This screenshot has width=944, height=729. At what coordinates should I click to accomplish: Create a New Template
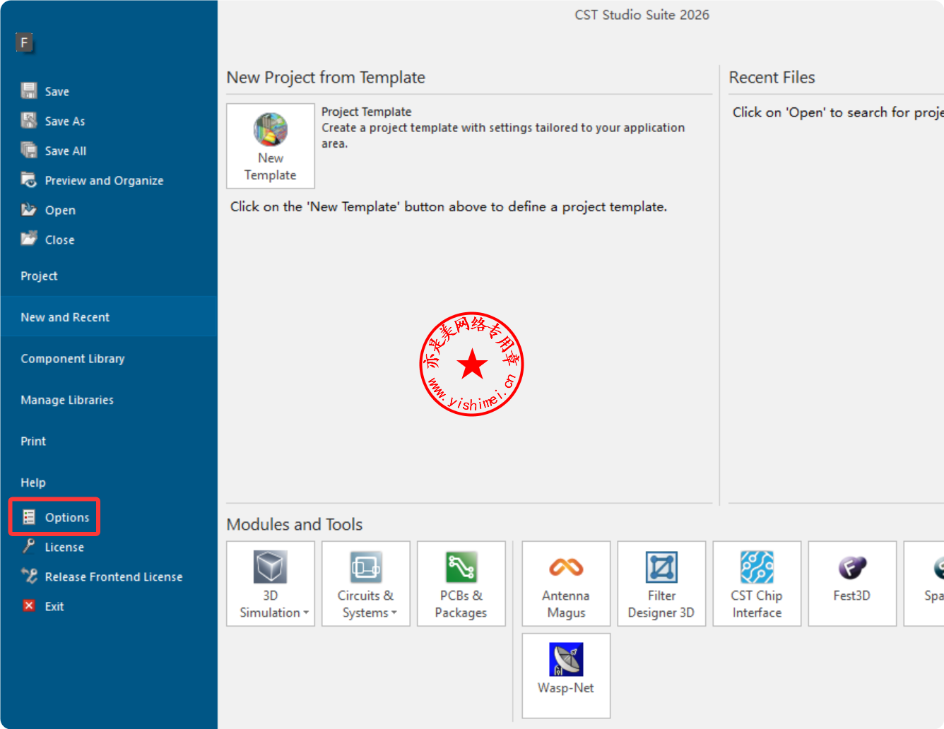271,146
